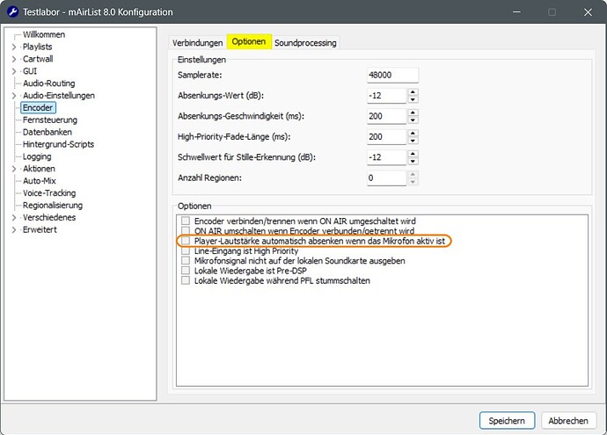Decrease Absenkungs-Geschwindigkeit with down arrow
607x435 pixels.
(x=413, y=120)
